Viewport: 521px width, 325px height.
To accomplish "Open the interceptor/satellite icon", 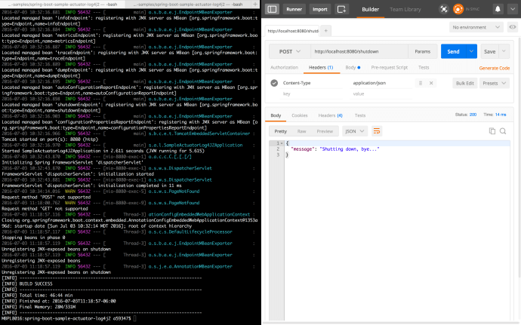I will point(442,9).
